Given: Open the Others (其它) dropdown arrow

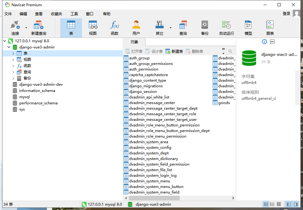Looking at the screenshot, I should 170,28.
